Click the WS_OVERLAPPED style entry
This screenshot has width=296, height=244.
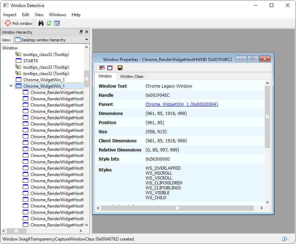click(x=163, y=168)
